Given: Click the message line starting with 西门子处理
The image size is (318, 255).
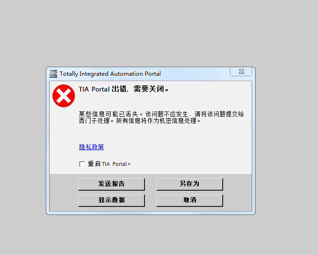Looking at the screenshot, I should click(x=140, y=121).
